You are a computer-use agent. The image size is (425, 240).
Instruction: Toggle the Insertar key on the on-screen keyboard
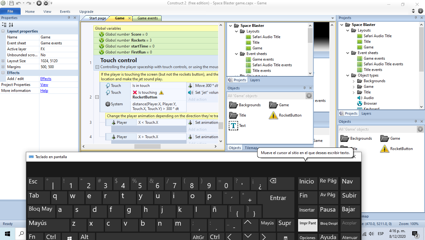pyautogui.click(x=307, y=212)
